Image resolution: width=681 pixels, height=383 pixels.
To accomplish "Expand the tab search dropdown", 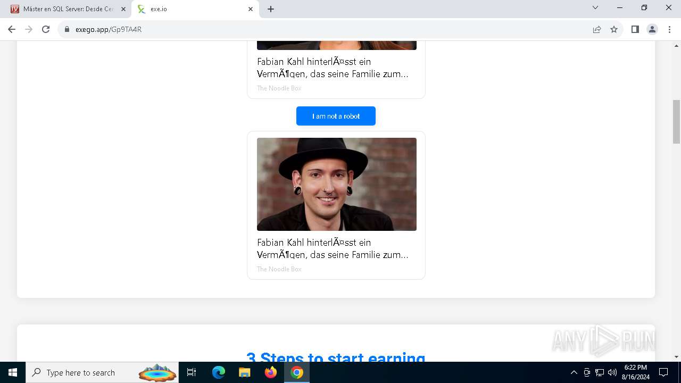I will [595, 7].
